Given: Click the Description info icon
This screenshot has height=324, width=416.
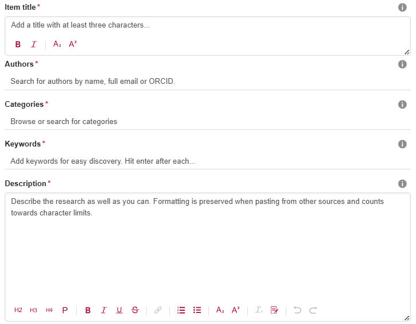Looking at the screenshot, I should (x=402, y=184).
